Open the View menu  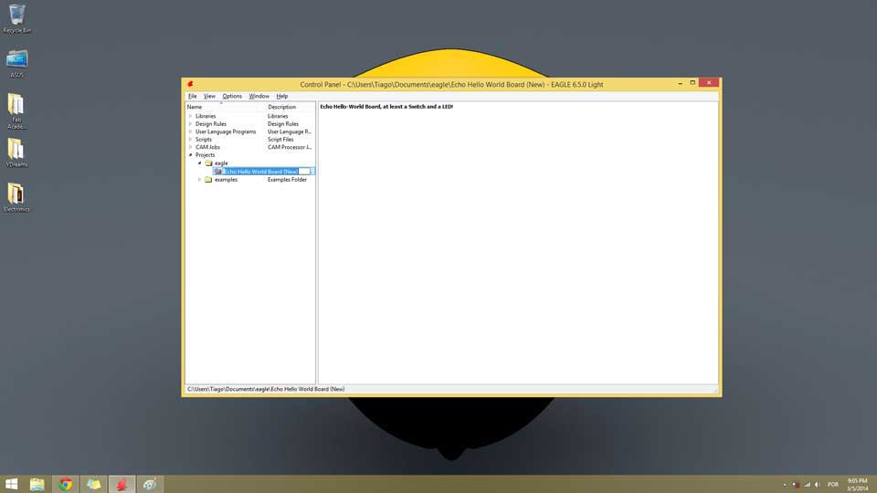pyautogui.click(x=209, y=96)
